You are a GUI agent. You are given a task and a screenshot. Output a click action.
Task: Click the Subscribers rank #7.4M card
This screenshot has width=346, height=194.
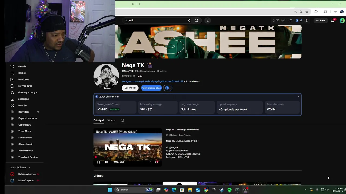coord(282,107)
